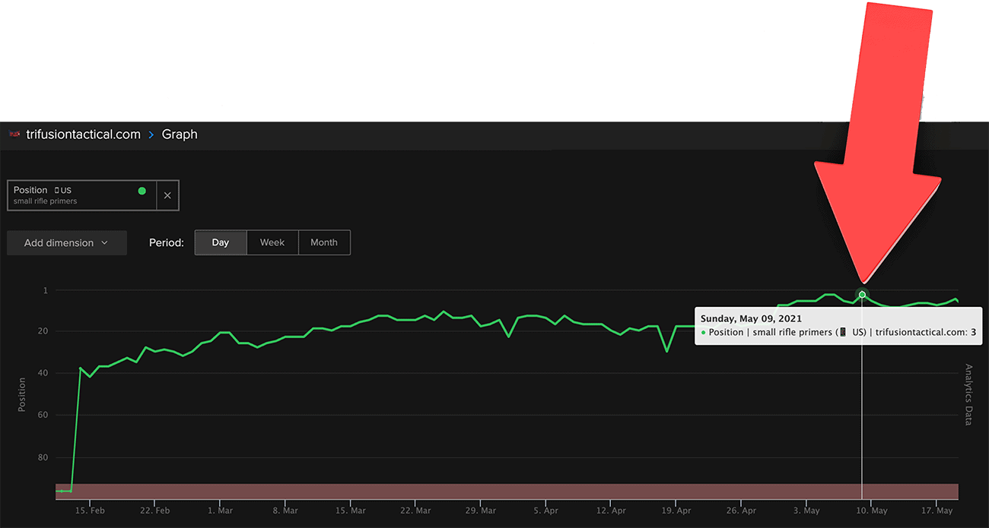The width and height of the screenshot is (989, 528).
Task: Click the Sunday, May 09, 2021 tooltip
Action: tap(838, 326)
